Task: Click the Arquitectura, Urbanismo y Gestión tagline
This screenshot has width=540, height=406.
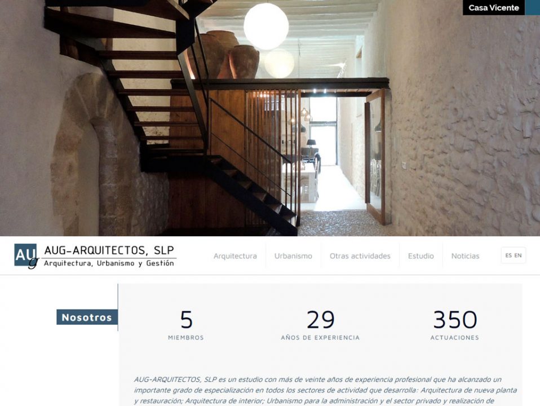Action: click(109, 263)
